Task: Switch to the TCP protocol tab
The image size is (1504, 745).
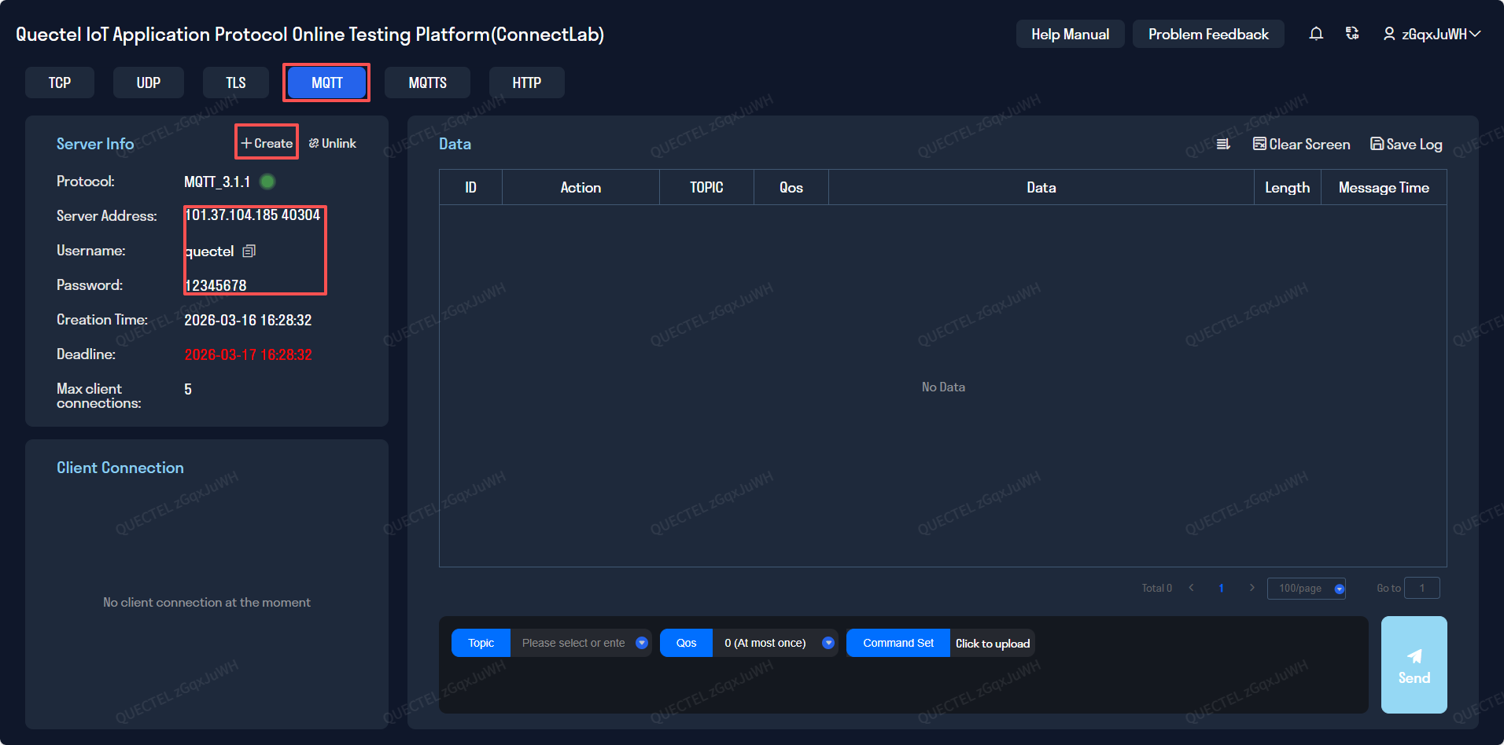Action: click(60, 83)
